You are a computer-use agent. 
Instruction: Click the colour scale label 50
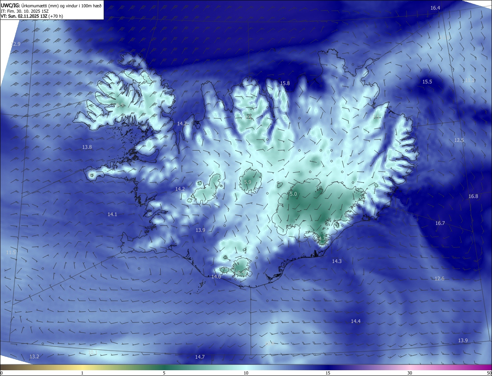[489, 373]
